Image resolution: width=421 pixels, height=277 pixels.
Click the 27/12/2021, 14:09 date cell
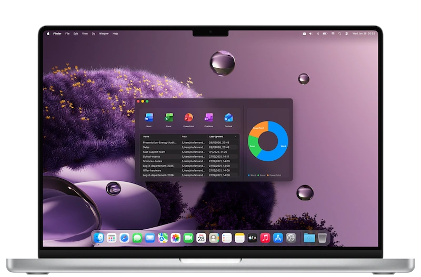click(219, 161)
